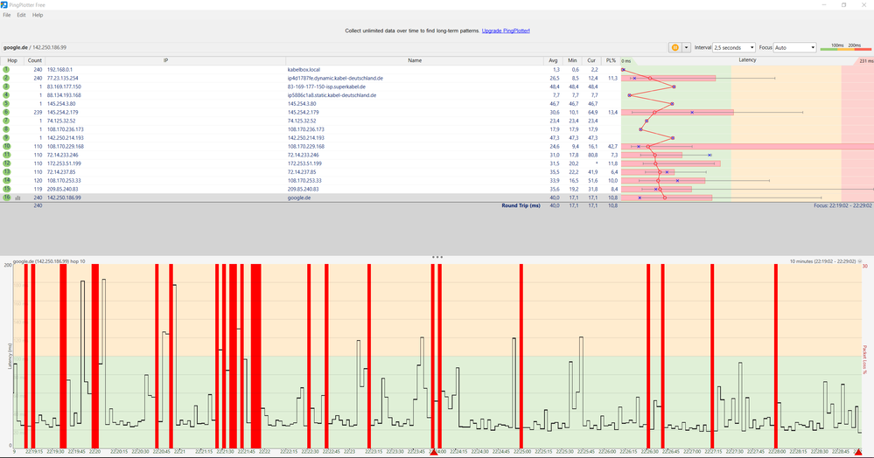
Task: Select the hop 9 green circle icon
Action: 6,137
